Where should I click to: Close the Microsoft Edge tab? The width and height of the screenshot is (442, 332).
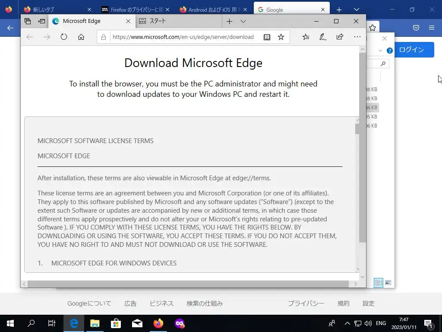click(128, 21)
